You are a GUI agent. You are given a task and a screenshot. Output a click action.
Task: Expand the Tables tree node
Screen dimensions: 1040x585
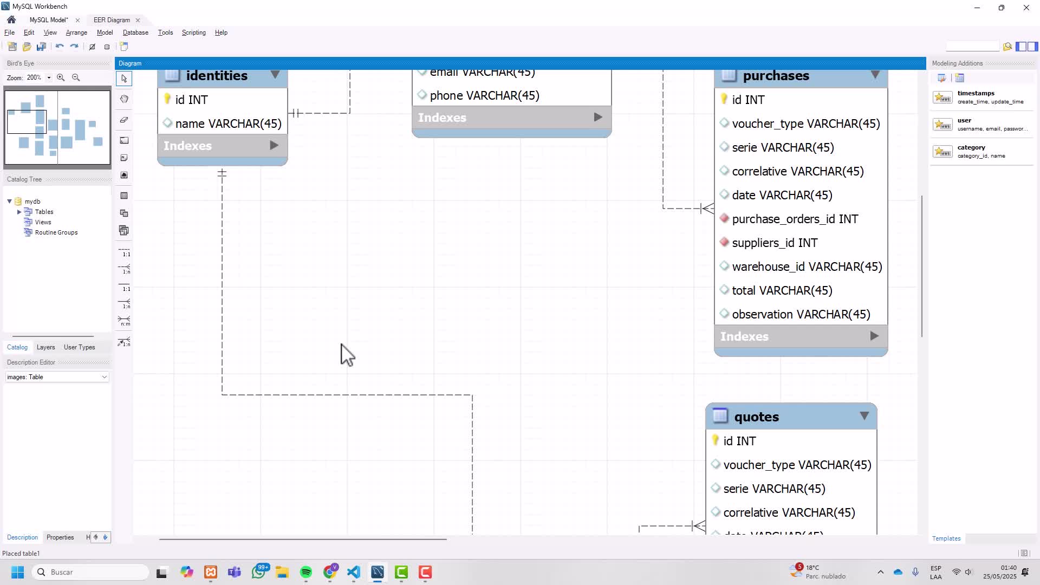pyautogui.click(x=19, y=212)
